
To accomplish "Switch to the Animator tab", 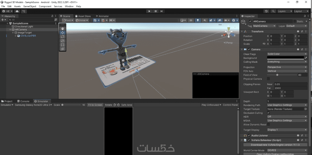I will pos(102,16).
